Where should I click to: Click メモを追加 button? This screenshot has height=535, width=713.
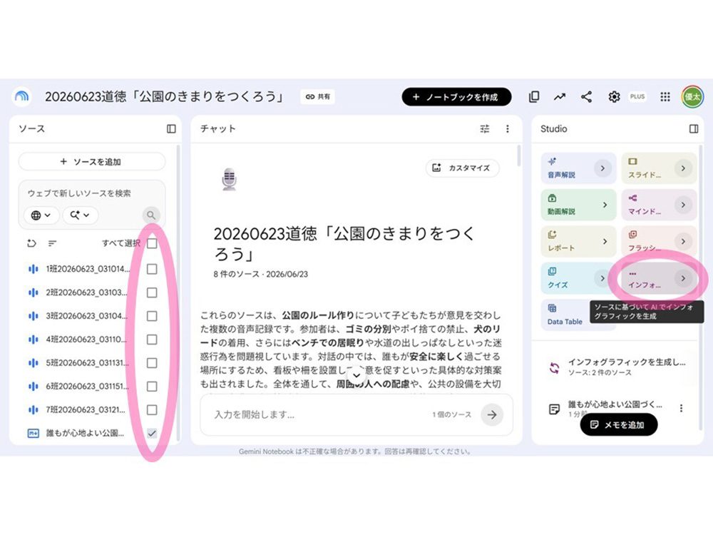(x=618, y=425)
